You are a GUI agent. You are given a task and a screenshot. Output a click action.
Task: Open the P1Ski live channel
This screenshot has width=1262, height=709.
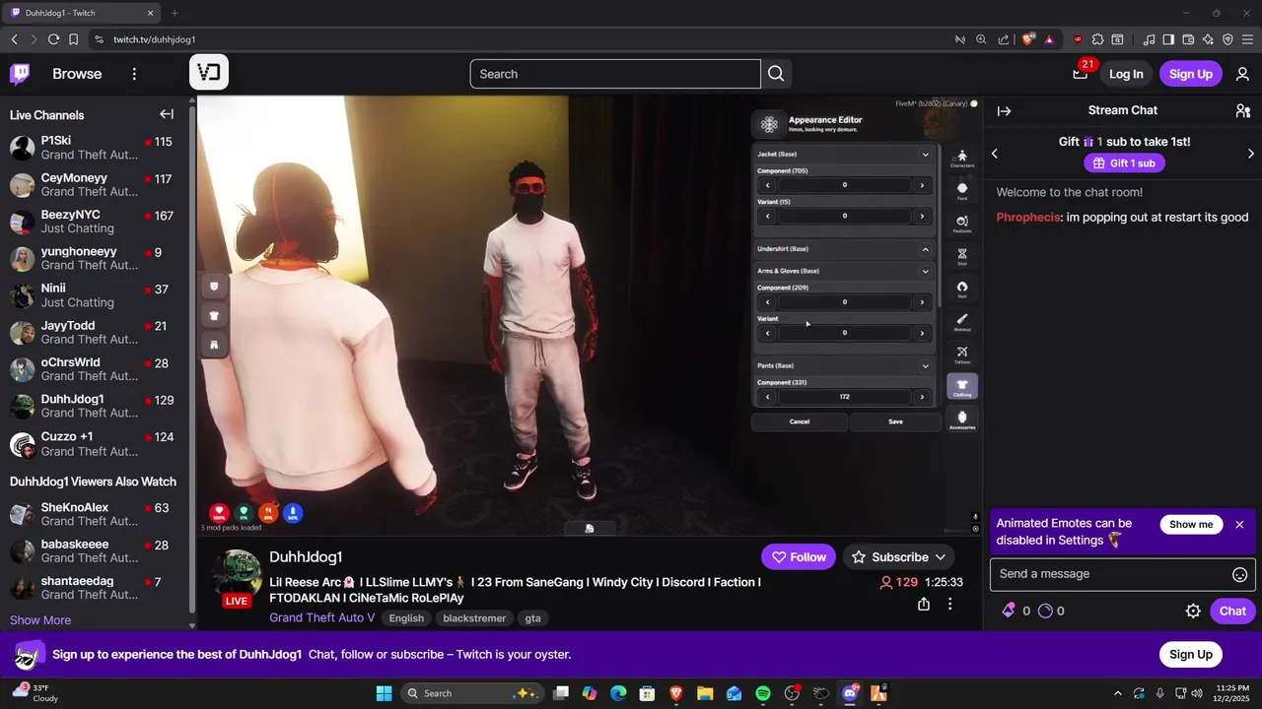95,148
